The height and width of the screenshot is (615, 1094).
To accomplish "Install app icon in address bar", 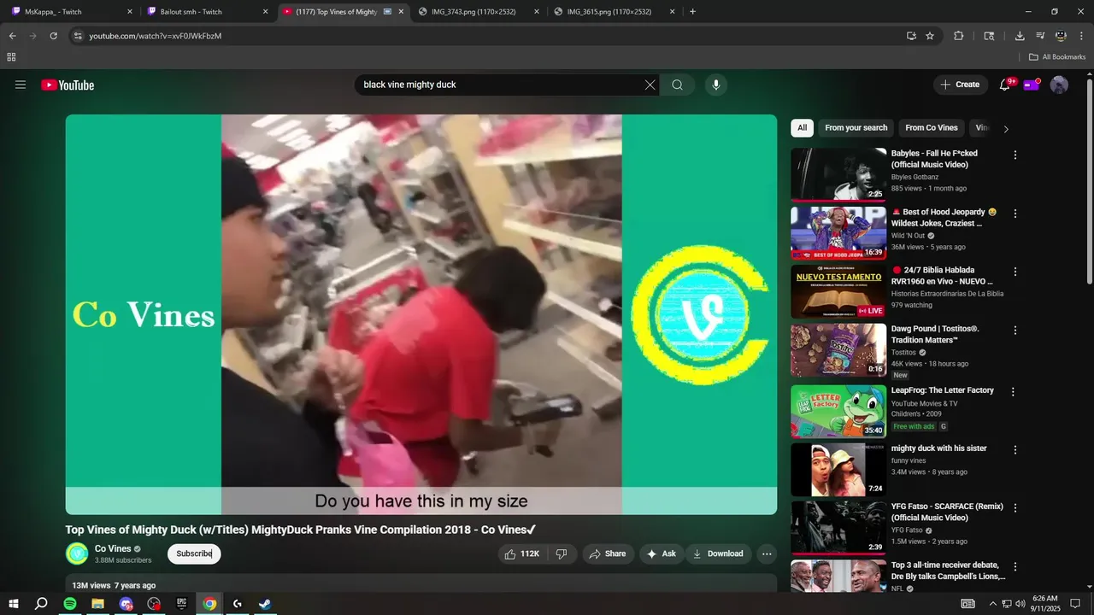I will (x=911, y=36).
